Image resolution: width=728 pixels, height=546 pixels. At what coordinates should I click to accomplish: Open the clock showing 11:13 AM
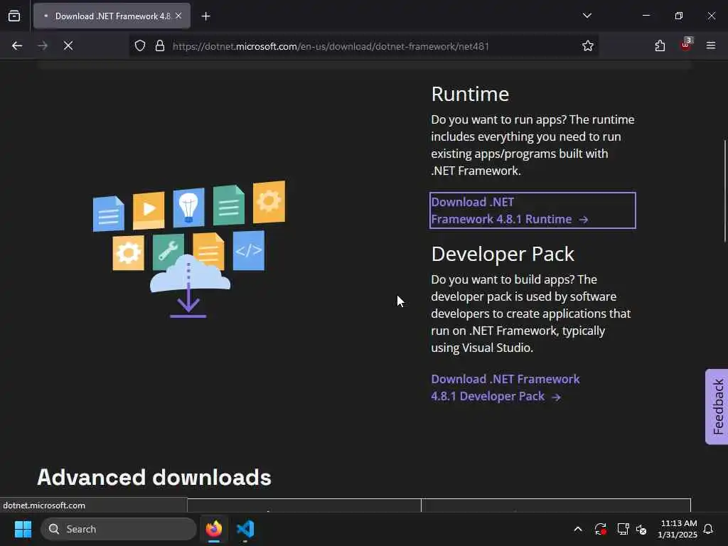click(677, 529)
